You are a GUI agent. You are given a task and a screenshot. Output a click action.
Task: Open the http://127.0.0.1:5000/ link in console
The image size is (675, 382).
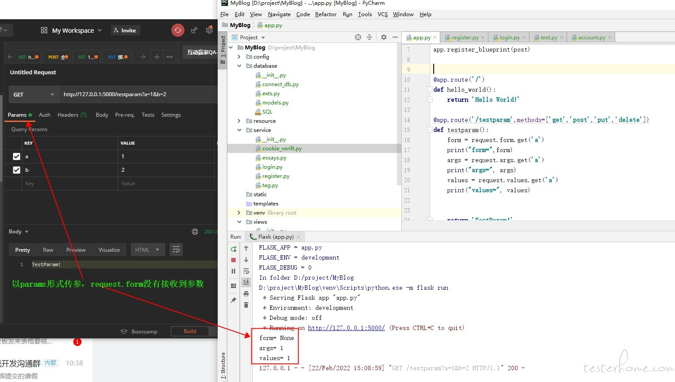346,328
